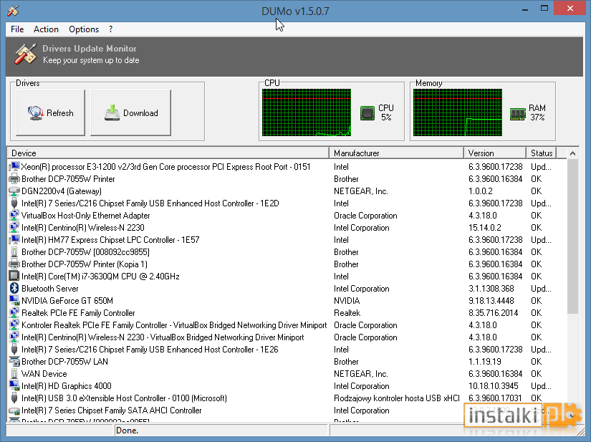Click the Download button
Viewport: 591px width, 442px height.
(x=131, y=112)
